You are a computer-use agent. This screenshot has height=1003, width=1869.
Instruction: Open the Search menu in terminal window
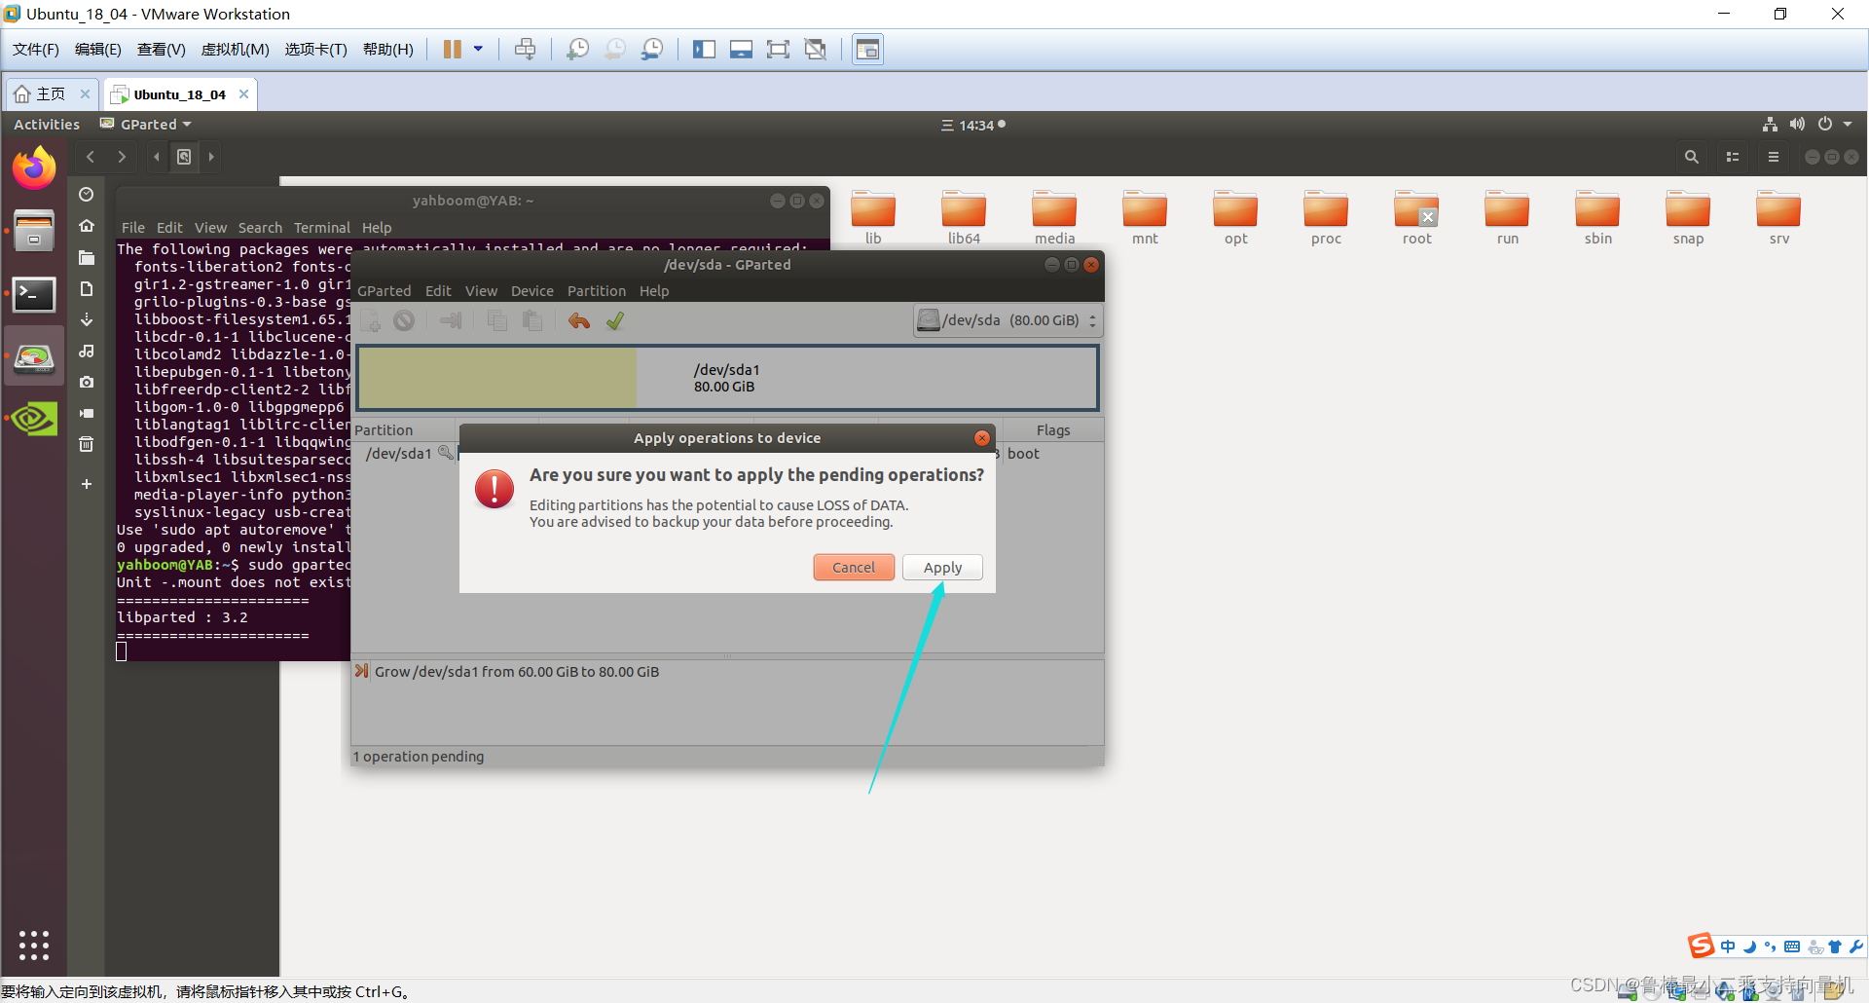(260, 228)
